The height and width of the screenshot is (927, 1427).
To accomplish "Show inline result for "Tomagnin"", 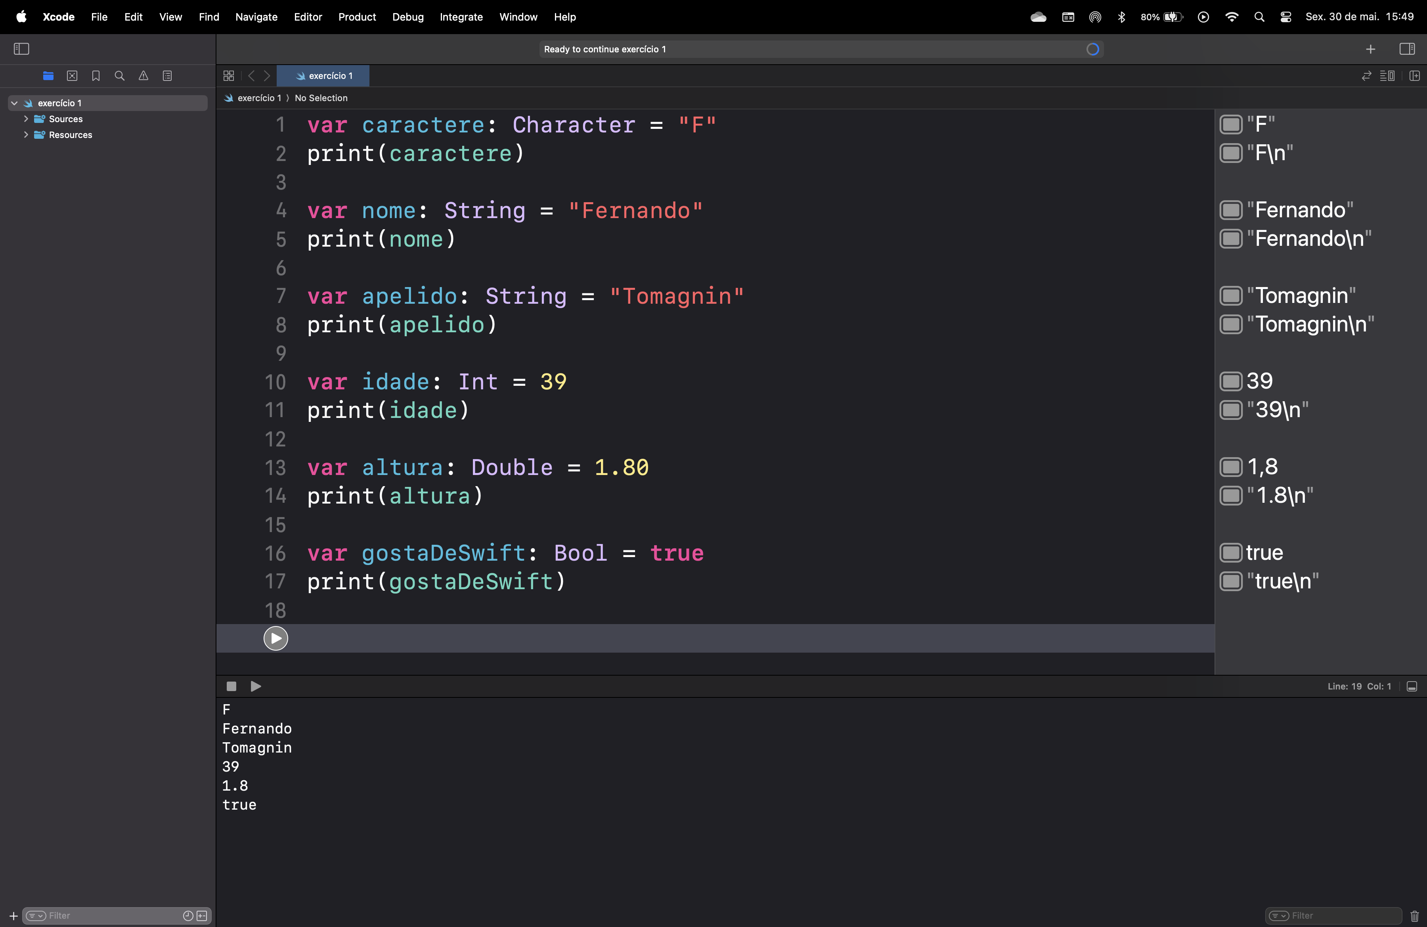I will tap(1231, 296).
